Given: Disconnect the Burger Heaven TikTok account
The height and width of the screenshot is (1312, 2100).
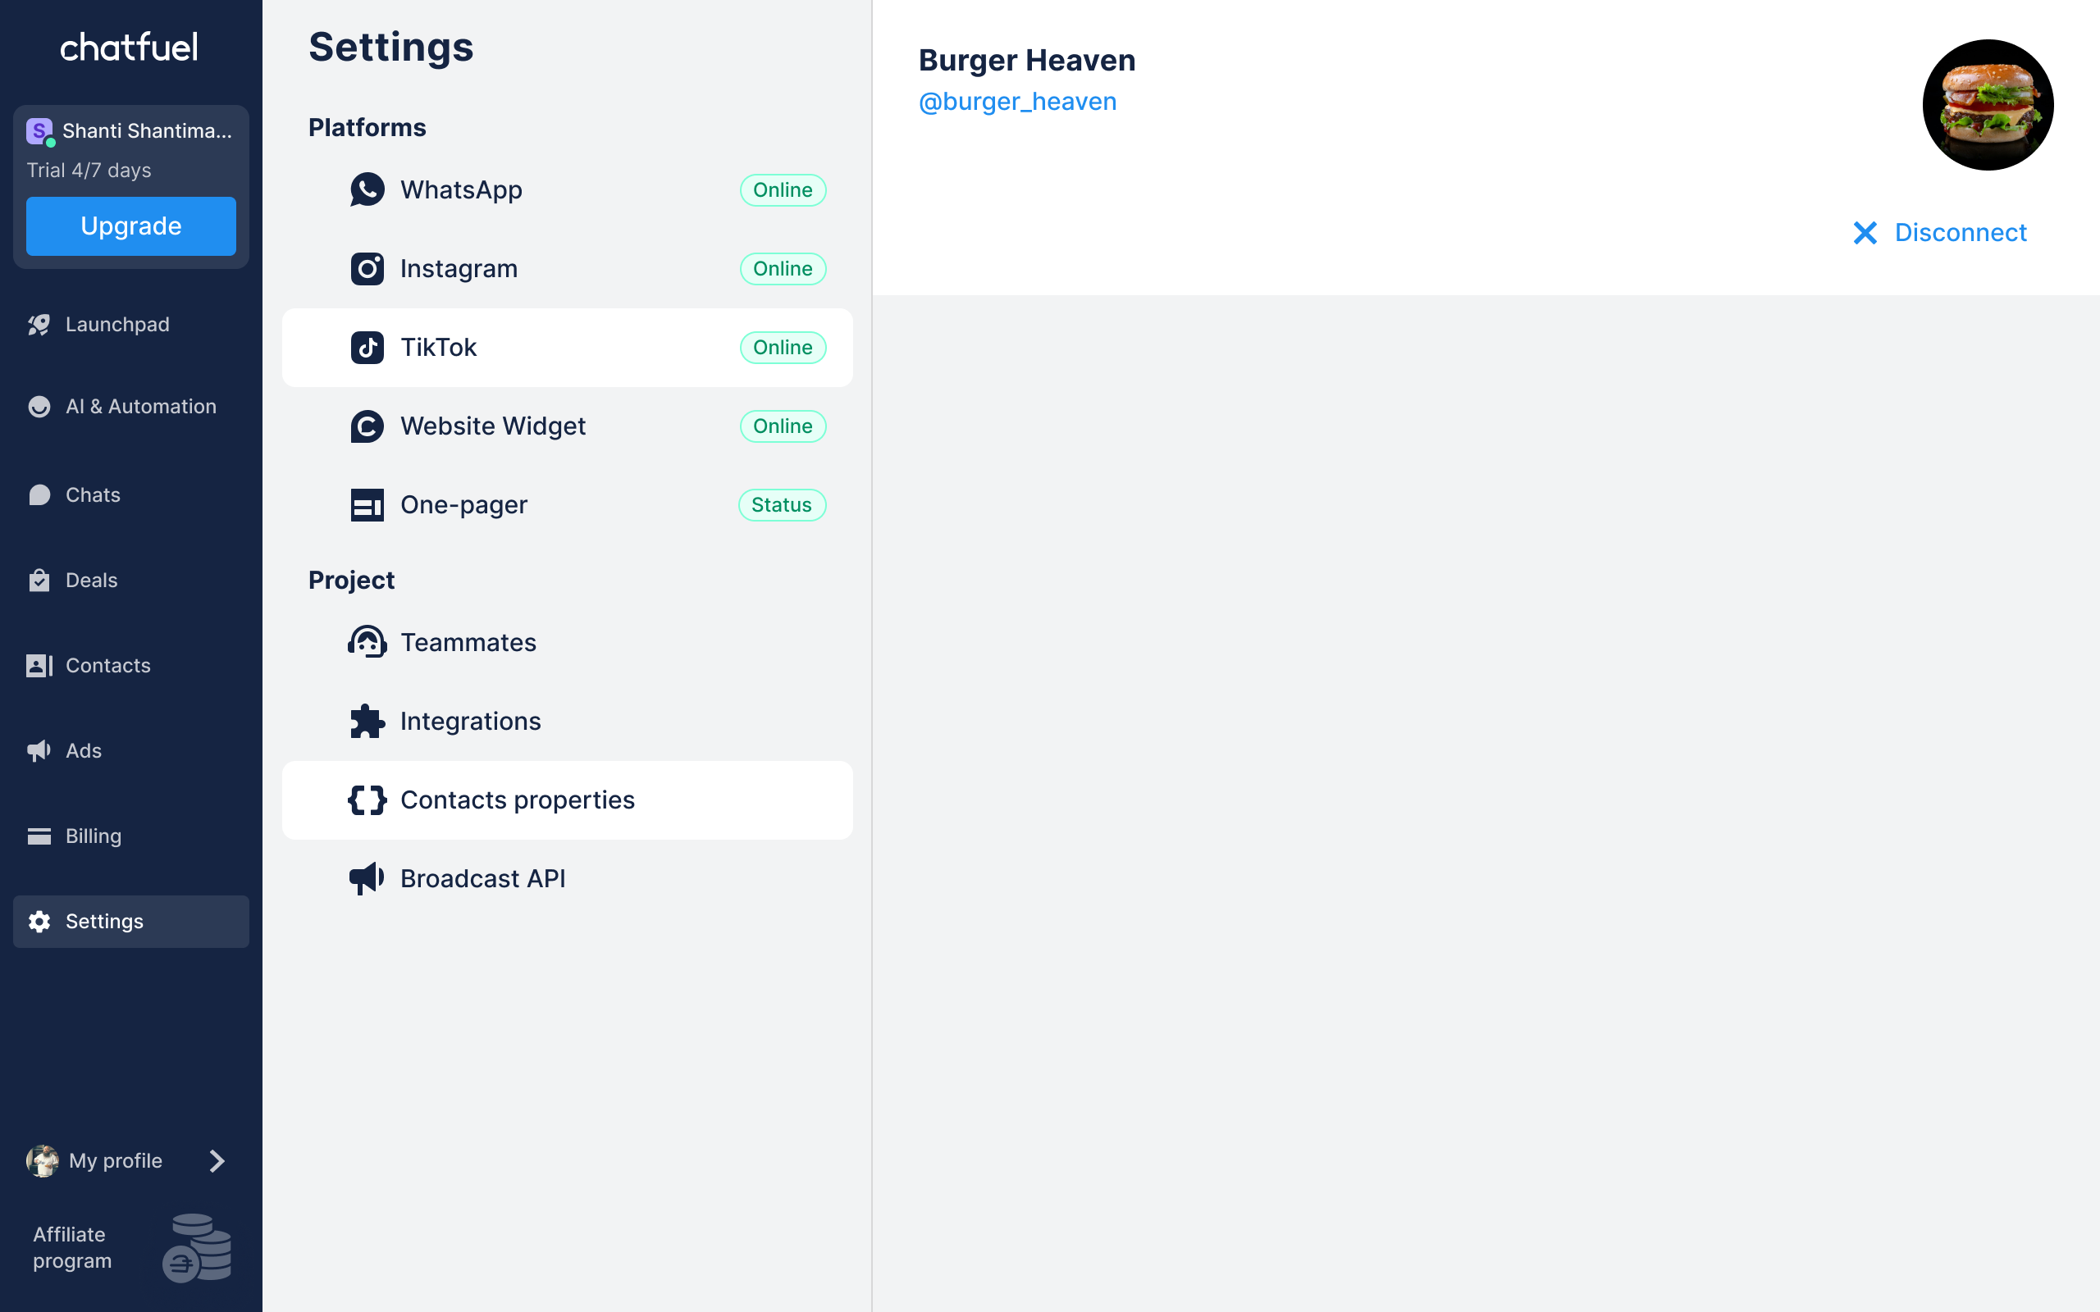Looking at the screenshot, I should pyautogui.click(x=1940, y=233).
